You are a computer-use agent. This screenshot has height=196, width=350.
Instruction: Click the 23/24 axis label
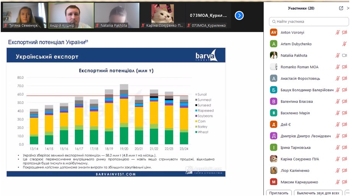click(184, 149)
